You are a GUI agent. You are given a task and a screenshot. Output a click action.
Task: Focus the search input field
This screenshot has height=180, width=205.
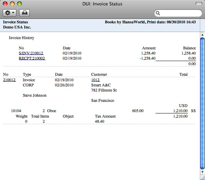178,13
